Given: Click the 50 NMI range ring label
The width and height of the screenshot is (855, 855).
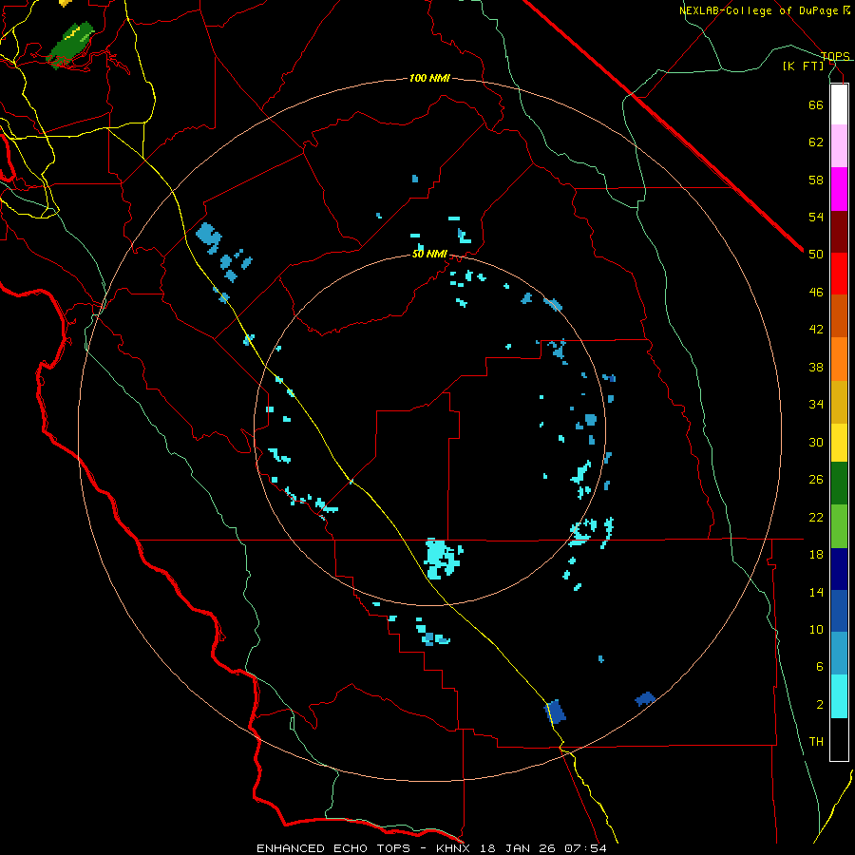Looking at the screenshot, I should coord(429,254).
